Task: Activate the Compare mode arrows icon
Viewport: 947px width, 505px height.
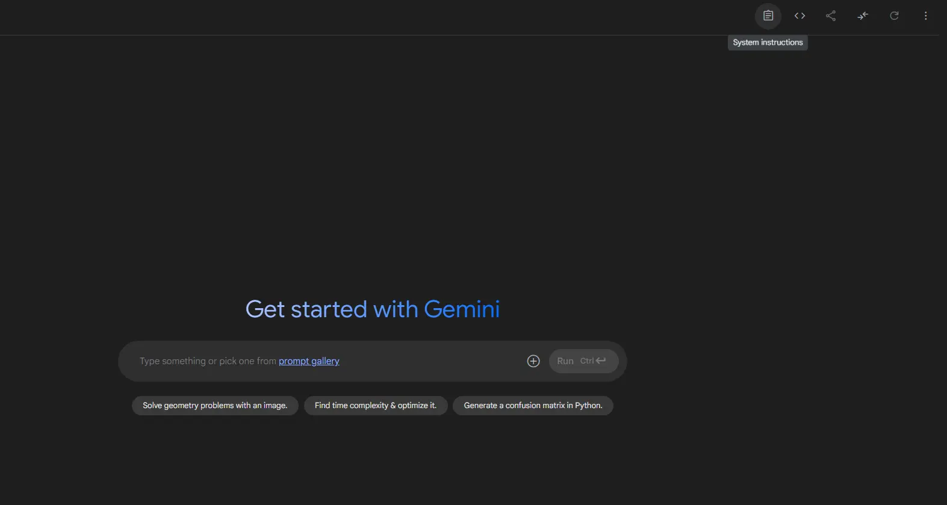Action: pyautogui.click(x=863, y=16)
